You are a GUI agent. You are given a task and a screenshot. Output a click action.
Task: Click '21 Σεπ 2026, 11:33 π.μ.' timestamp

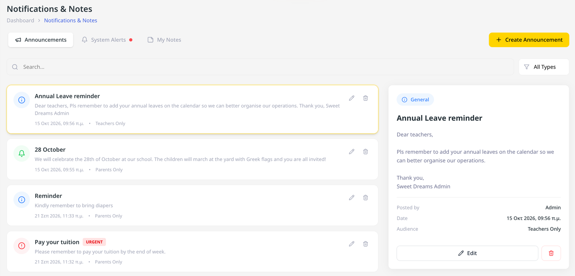click(59, 216)
